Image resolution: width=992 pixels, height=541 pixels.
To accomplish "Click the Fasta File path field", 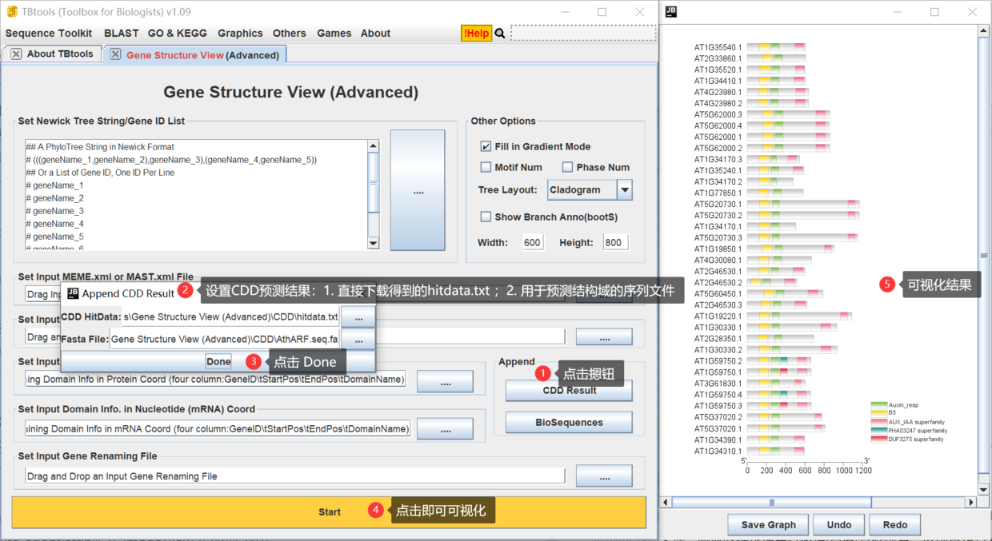I will pos(225,339).
